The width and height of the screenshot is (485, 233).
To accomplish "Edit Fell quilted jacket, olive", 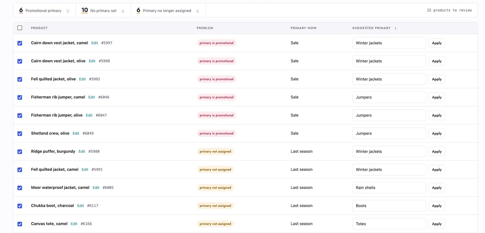I will coord(82,79).
